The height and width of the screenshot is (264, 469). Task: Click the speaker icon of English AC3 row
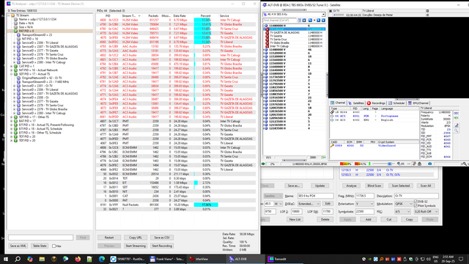(x=332, y=120)
